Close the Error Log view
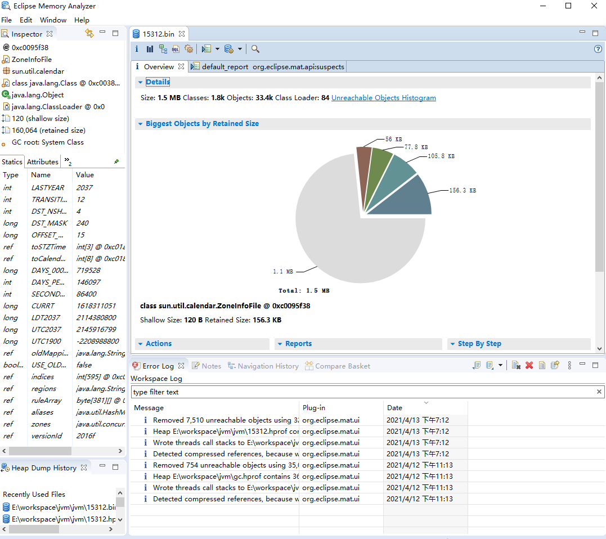Screen dimensions: 606x539 (181, 366)
